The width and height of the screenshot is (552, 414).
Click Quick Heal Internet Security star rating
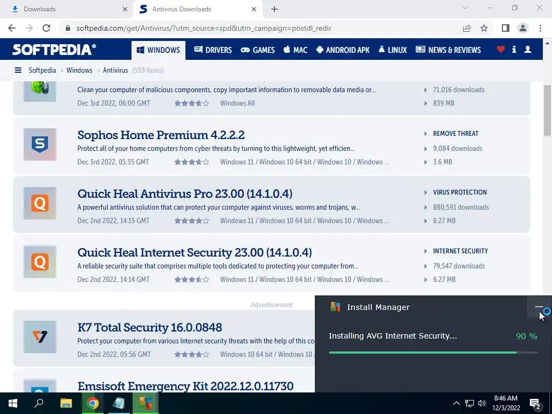click(x=192, y=280)
